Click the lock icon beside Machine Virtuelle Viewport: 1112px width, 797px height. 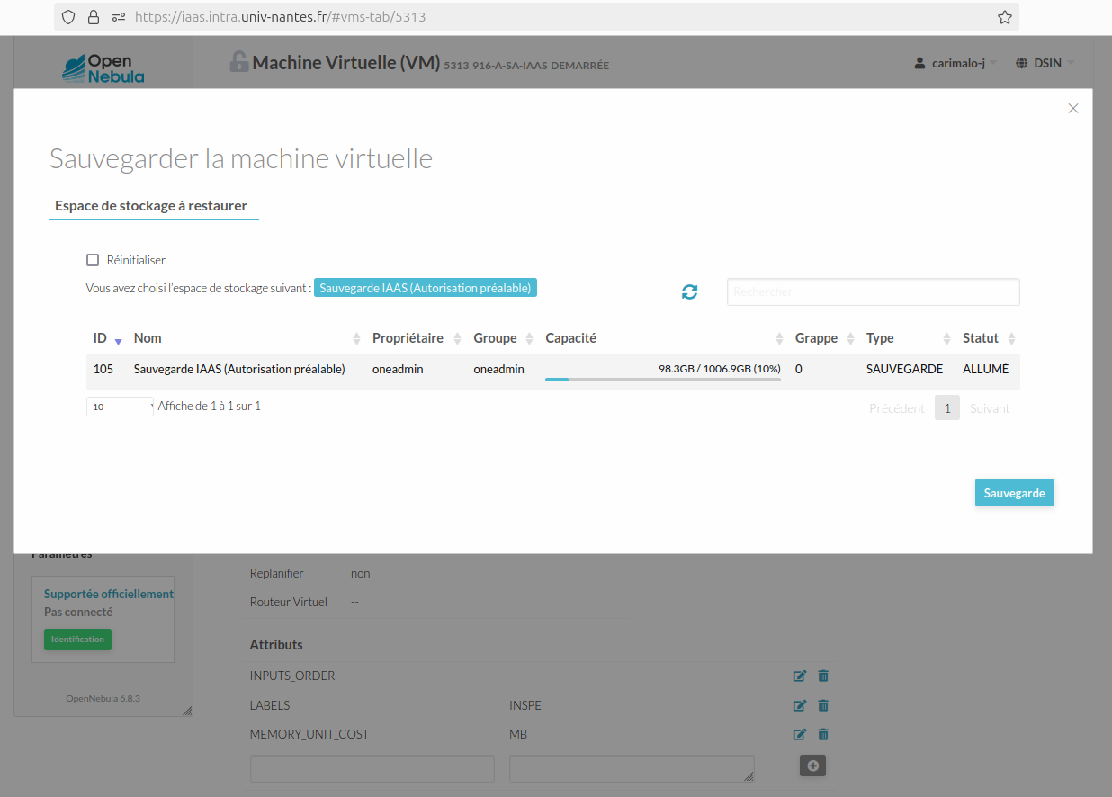pos(238,61)
